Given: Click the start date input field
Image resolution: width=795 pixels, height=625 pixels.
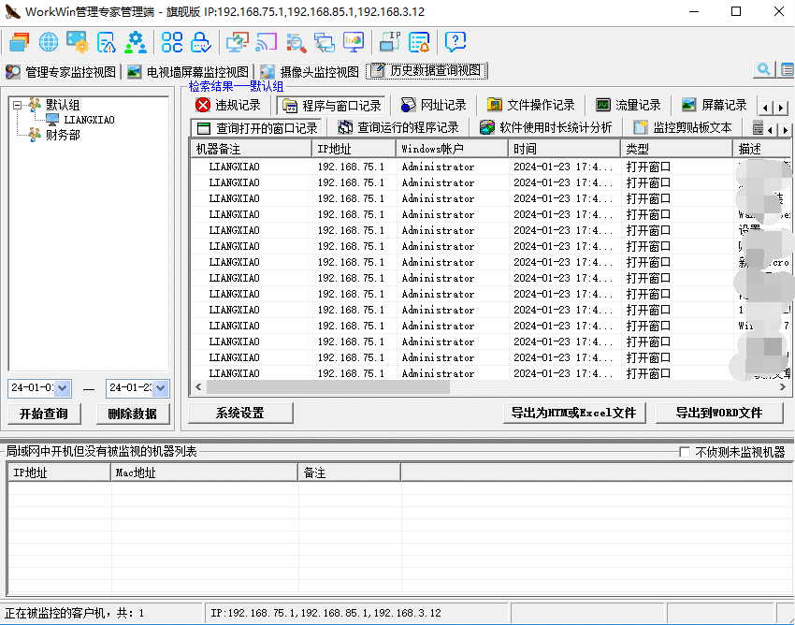Looking at the screenshot, I should pyautogui.click(x=33, y=388).
